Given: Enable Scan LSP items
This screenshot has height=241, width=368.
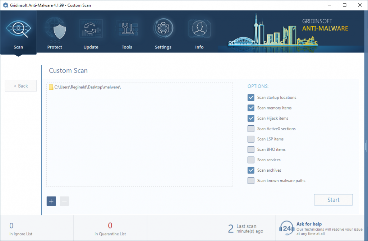Looking at the screenshot, I should click(x=251, y=139).
